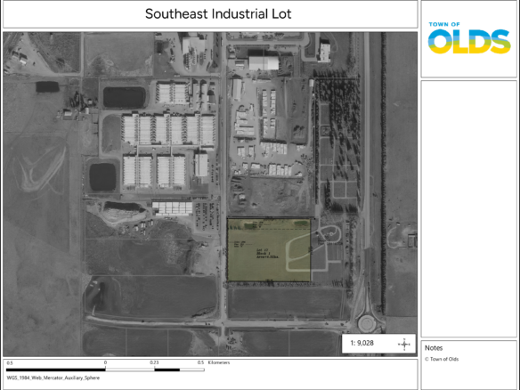The height and width of the screenshot is (390, 520).
Task: Click the roundabout on the map
Action: tap(367, 323)
